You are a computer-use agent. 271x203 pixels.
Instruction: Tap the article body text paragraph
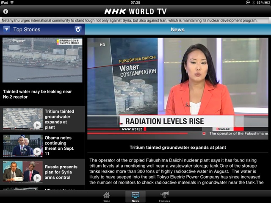176,171
